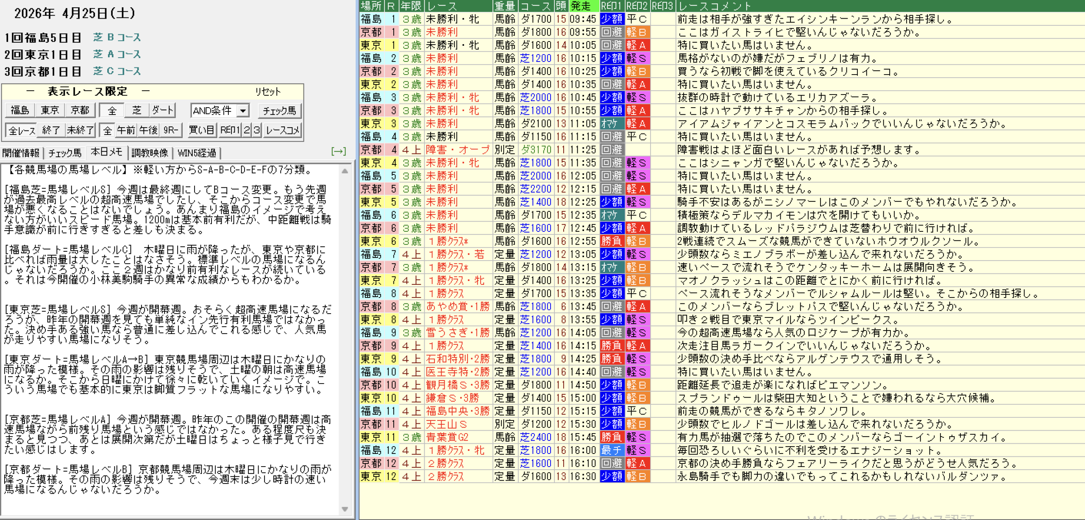Image resolution: width=1085 pixels, height=520 pixels.
Task: Toggle the 芝 turf surface filter
Action: pyautogui.click(x=136, y=110)
